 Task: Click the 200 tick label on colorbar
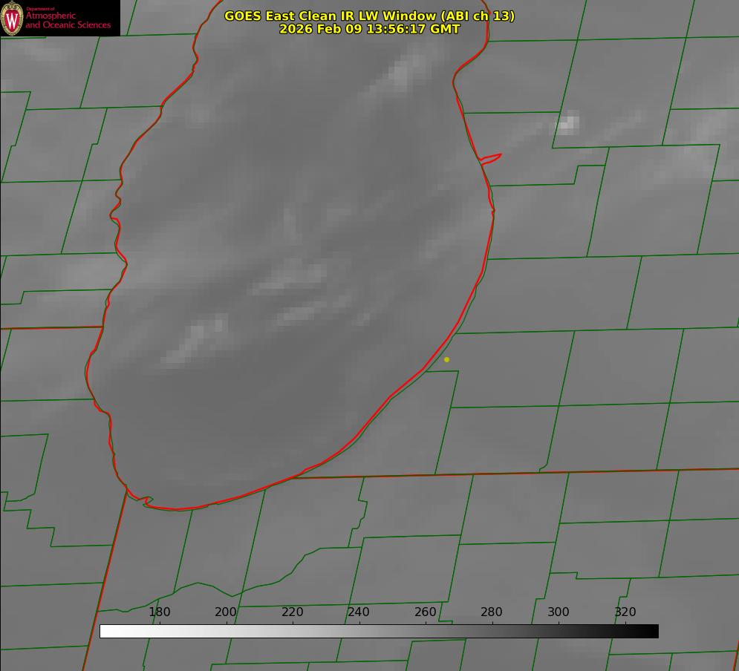(226, 612)
